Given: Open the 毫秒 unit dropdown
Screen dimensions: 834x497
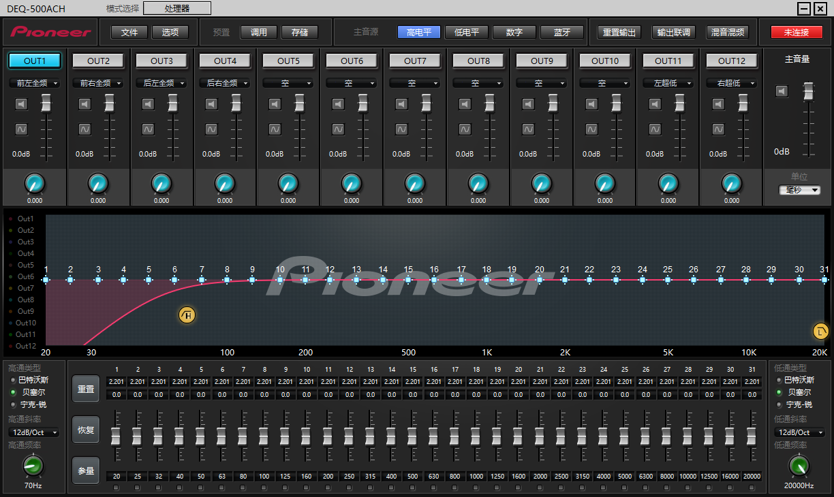Looking at the screenshot, I should (800, 190).
